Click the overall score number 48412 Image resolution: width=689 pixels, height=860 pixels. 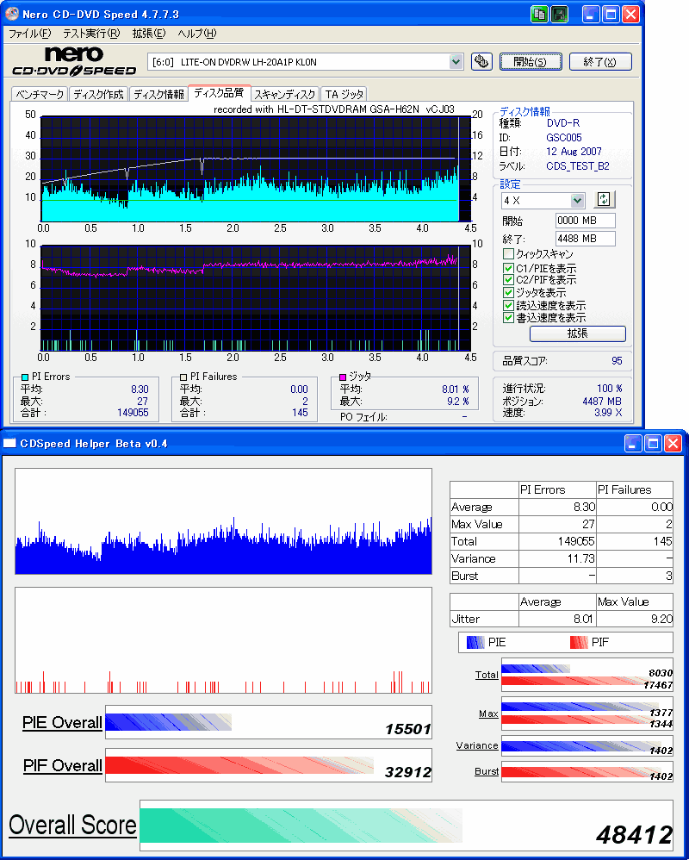[x=634, y=835]
